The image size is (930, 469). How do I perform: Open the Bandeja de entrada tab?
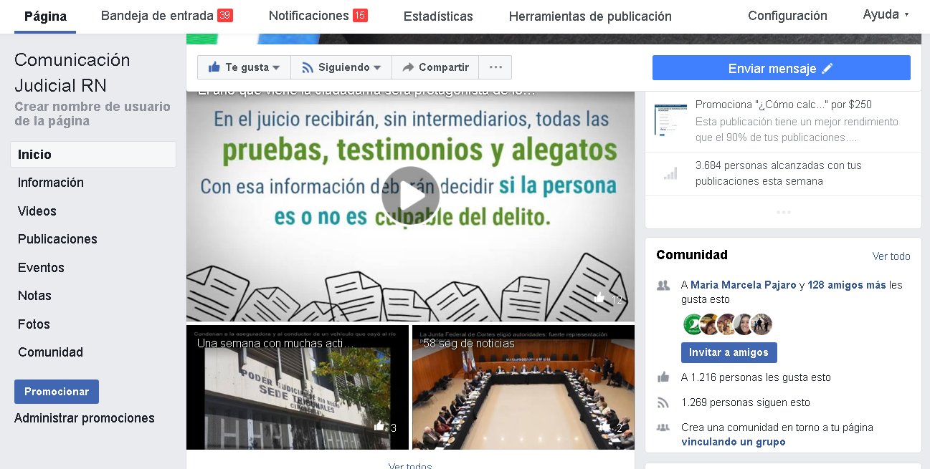[158, 14]
